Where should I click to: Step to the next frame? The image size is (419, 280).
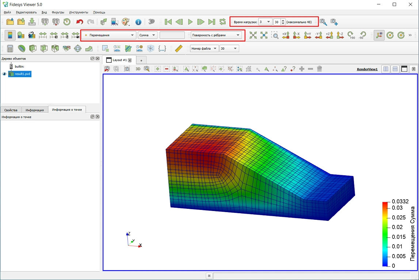click(x=201, y=22)
